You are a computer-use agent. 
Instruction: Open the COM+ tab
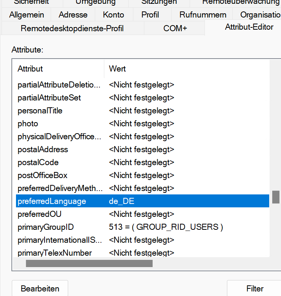(175, 28)
